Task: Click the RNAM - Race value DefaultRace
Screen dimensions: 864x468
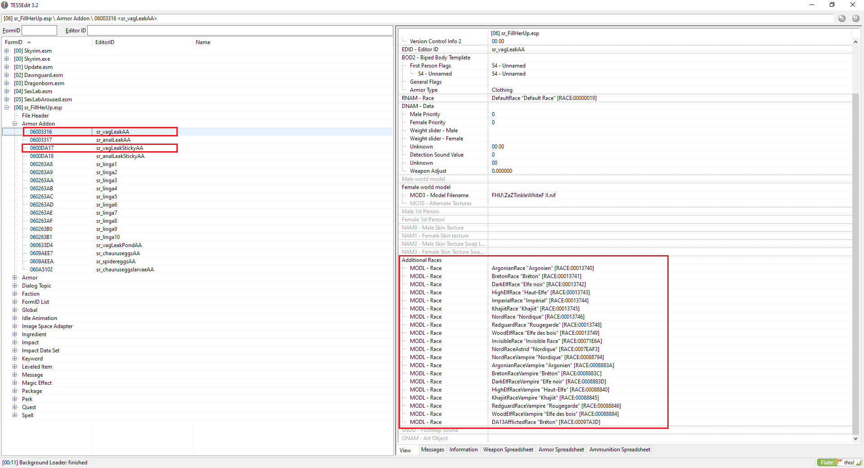Action: [544, 98]
